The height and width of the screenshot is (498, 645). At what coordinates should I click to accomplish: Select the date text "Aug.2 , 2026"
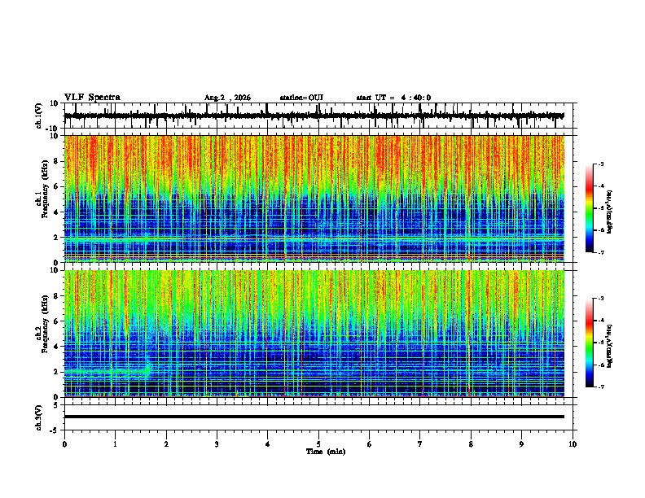227,98
